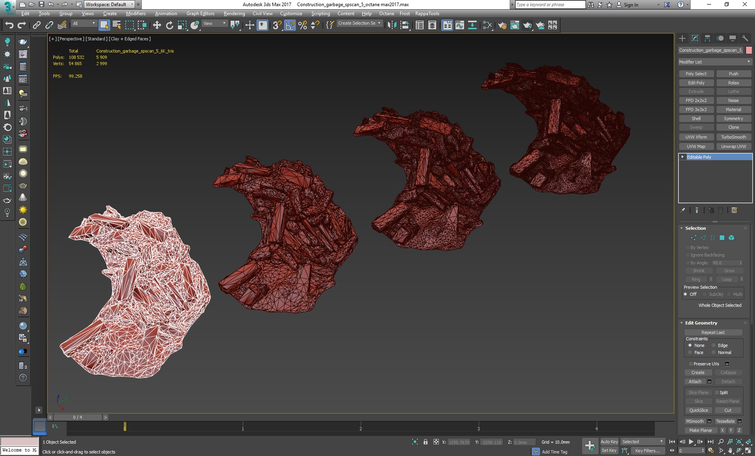The width and height of the screenshot is (755, 456).
Task: Check the Ignore Backfacing option
Action: [688, 255]
